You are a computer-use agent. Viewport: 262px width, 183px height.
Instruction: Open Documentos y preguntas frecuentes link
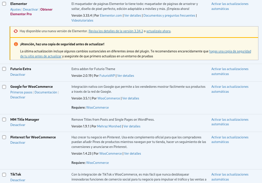pos(169,16)
